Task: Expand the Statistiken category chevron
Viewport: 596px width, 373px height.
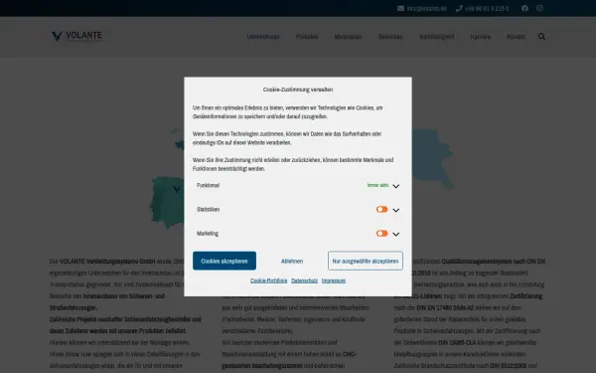Action: coord(395,210)
